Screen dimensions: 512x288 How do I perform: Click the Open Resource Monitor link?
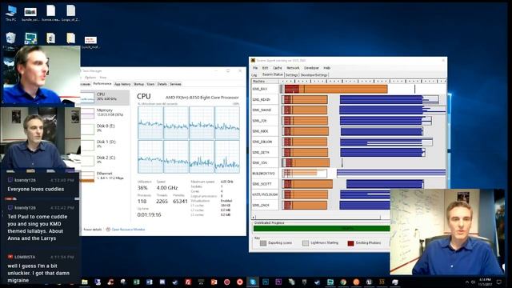pyautogui.click(x=128, y=230)
